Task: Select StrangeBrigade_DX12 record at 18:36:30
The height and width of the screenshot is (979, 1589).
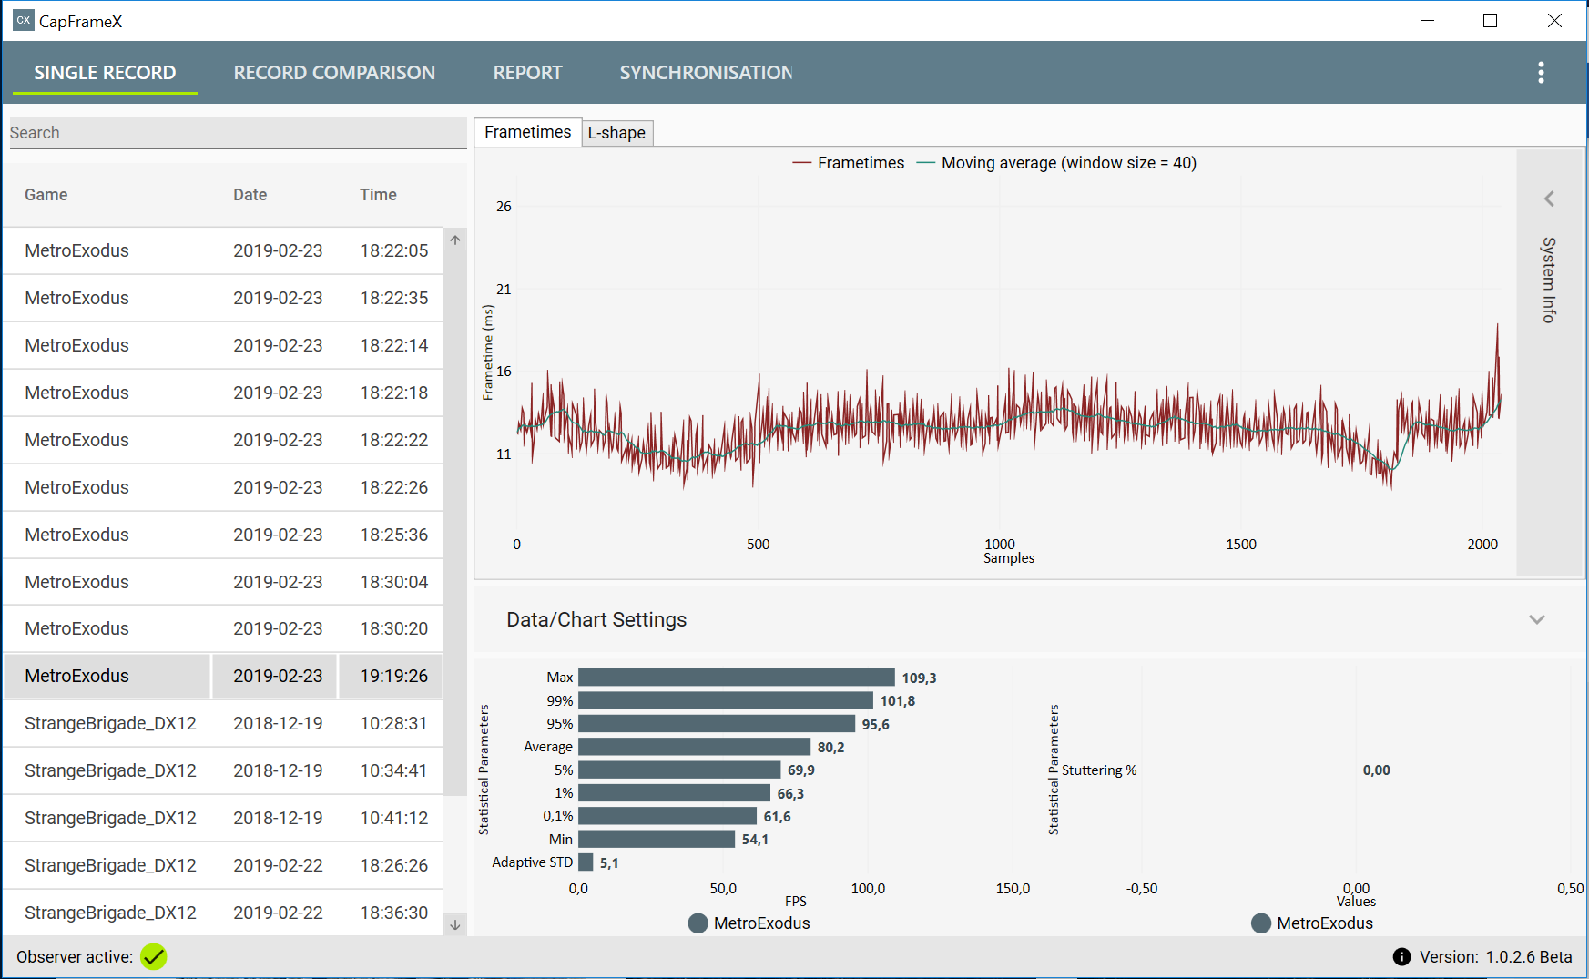Action: click(x=223, y=913)
